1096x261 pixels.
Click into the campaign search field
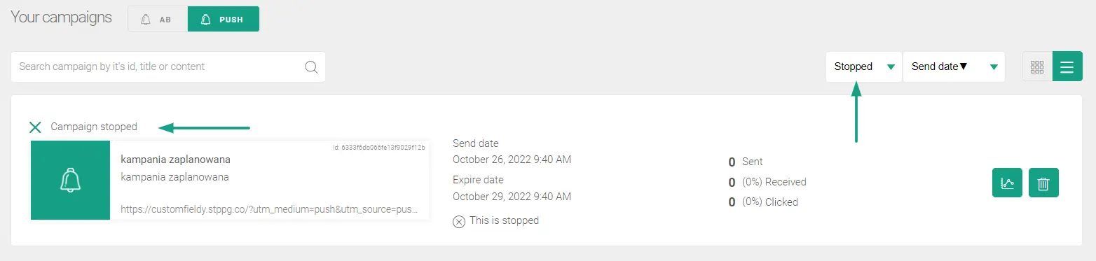click(x=168, y=66)
